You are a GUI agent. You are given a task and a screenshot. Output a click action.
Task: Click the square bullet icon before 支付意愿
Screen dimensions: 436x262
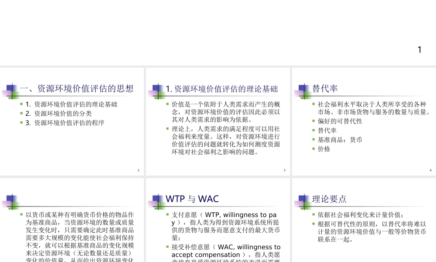point(167,214)
